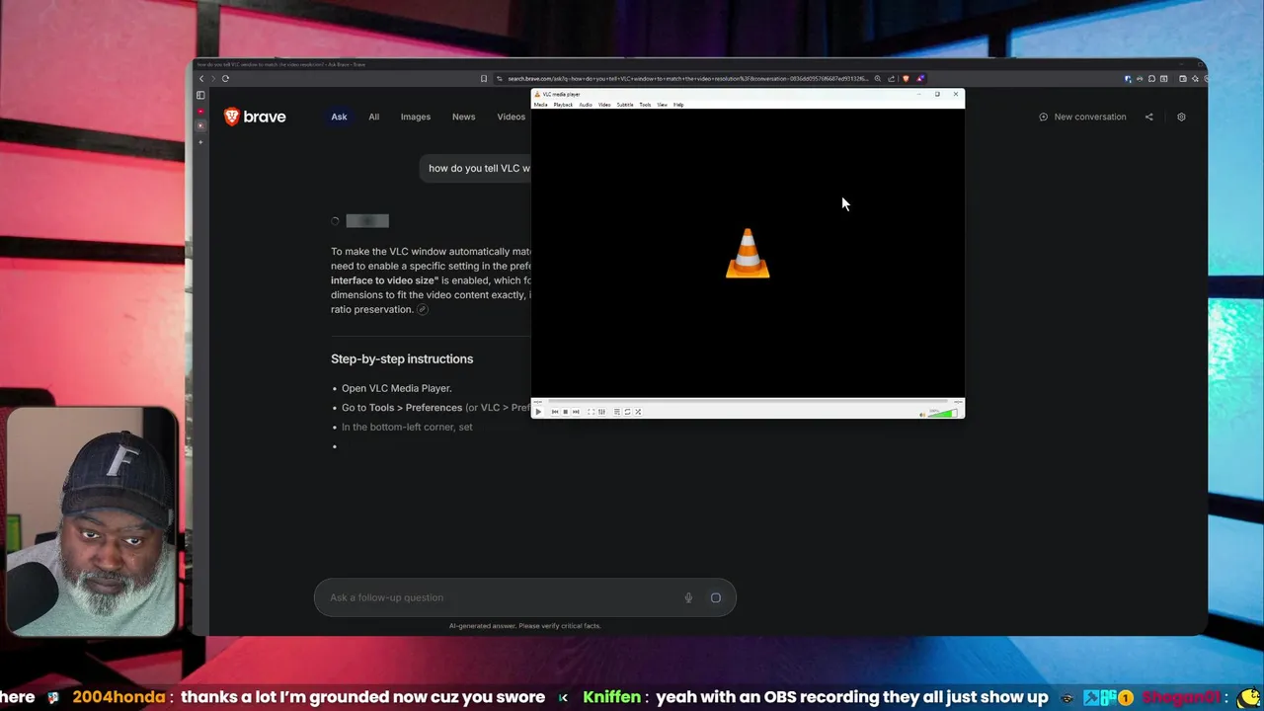Viewport: 1264px width, 711px height.
Task: Click 'In the bottom-left corner, set' step
Action: [x=407, y=427]
